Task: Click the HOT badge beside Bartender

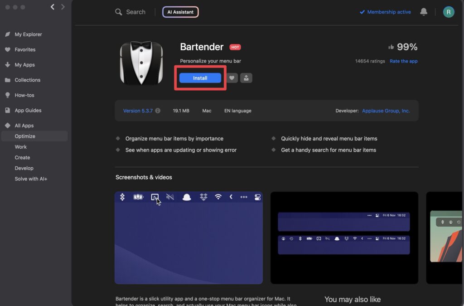Action: [235, 47]
